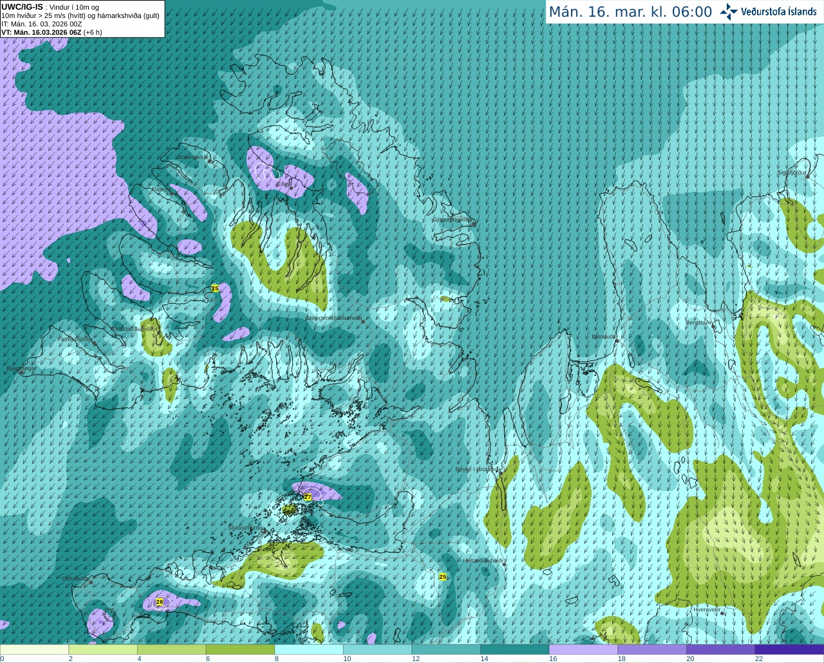
Task: Click the 10m hviður > 25 m/s description line
Action: [x=80, y=15]
